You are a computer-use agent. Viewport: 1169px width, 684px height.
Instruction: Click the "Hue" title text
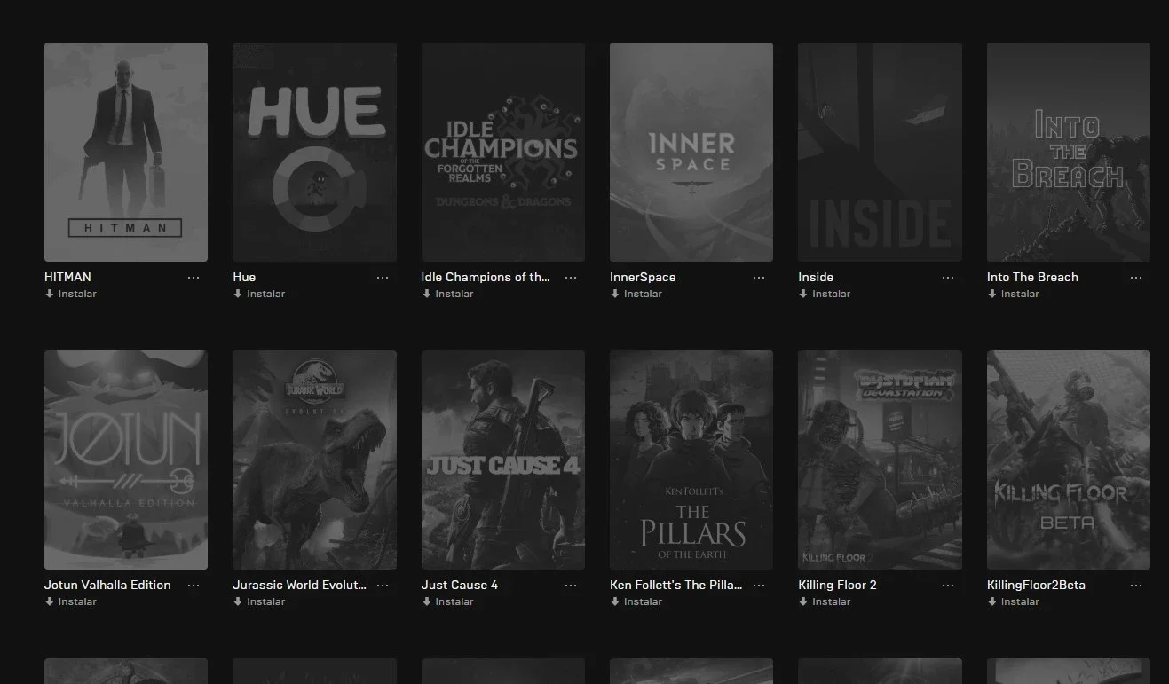pos(244,277)
